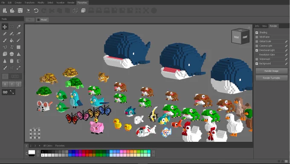The height and width of the screenshot is (164, 290).
Task: Toggle the Z axis mirror button
Action: click(x=18, y=84)
